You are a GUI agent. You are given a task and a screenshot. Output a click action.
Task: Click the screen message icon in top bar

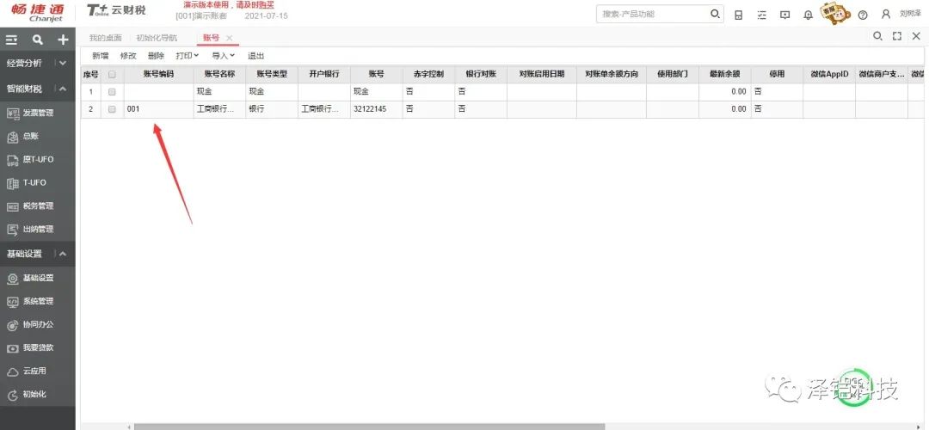785,15
